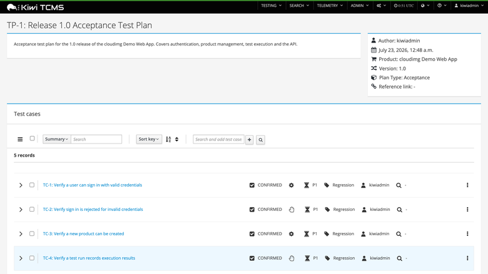The height and width of the screenshot is (274, 488).
Task: Open TC-4 test run records execution results
Action: [89, 258]
